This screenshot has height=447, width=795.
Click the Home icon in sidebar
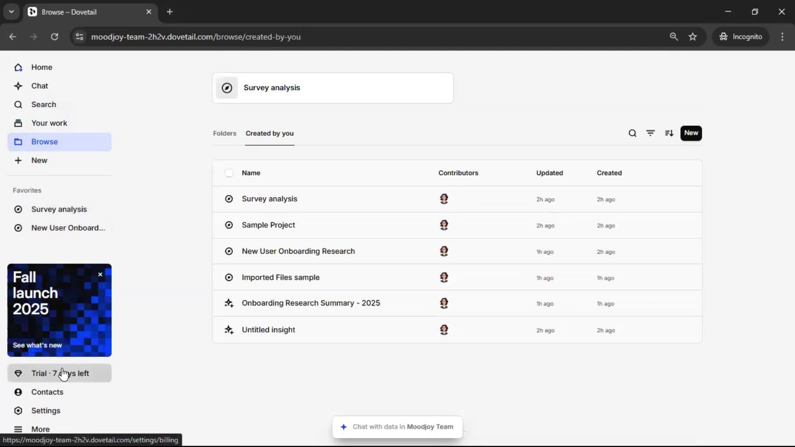pos(18,67)
